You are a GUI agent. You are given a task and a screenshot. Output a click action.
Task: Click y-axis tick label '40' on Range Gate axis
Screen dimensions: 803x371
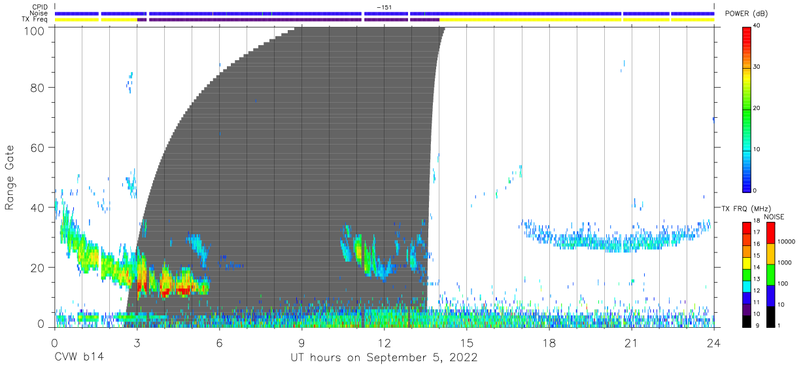pyautogui.click(x=37, y=207)
